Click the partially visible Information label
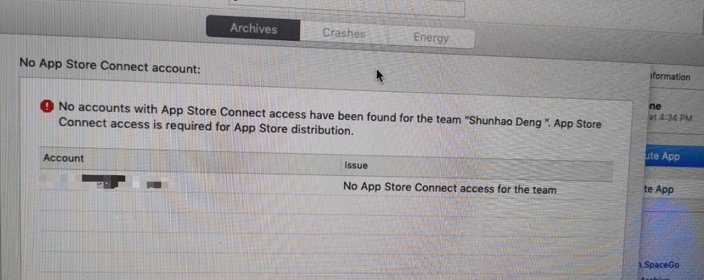This screenshot has height=280, width=704. [x=670, y=76]
